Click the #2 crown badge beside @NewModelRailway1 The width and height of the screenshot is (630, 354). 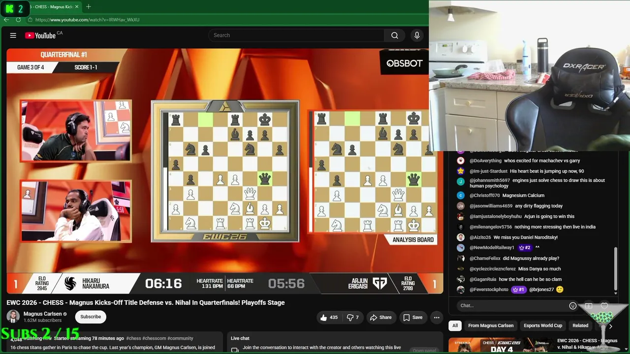point(525,248)
